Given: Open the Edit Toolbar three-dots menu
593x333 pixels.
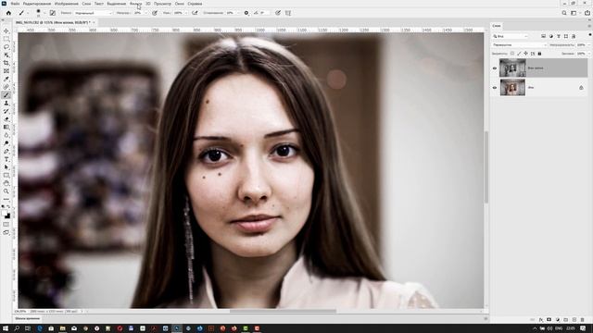Looking at the screenshot, I should click(x=6, y=199).
